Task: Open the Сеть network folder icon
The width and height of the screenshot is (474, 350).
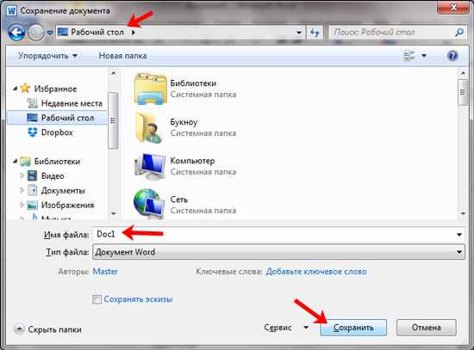Action: (x=149, y=204)
